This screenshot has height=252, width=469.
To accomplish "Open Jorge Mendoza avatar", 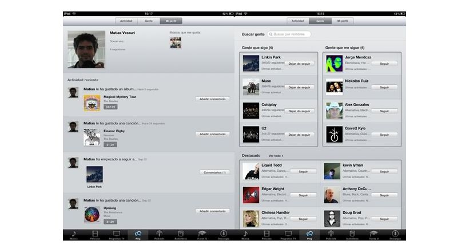I will pyautogui.click(x=334, y=63).
